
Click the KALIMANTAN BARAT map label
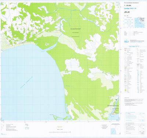tap(76, 29)
